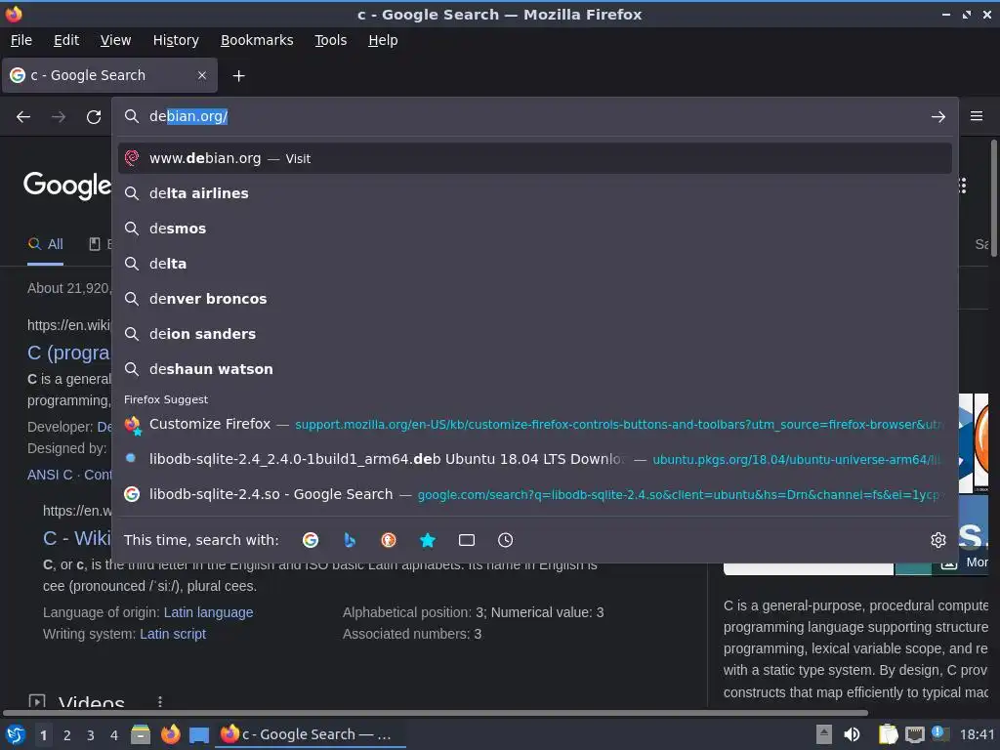Select the 'delta' search suggestion

[x=534, y=264]
